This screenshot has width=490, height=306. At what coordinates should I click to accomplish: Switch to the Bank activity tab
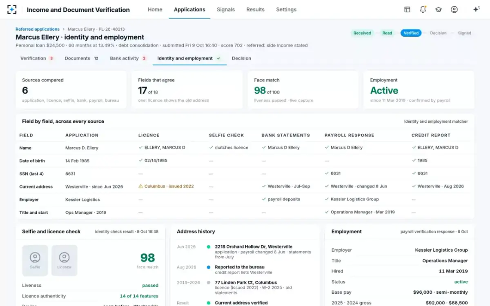click(x=128, y=58)
